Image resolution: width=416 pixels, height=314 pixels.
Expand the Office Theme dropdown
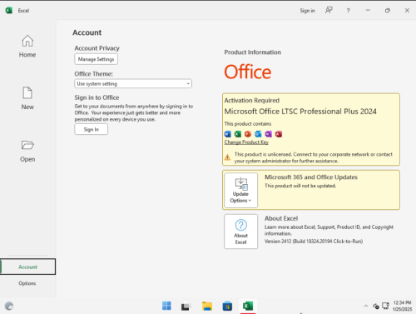point(133,83)
